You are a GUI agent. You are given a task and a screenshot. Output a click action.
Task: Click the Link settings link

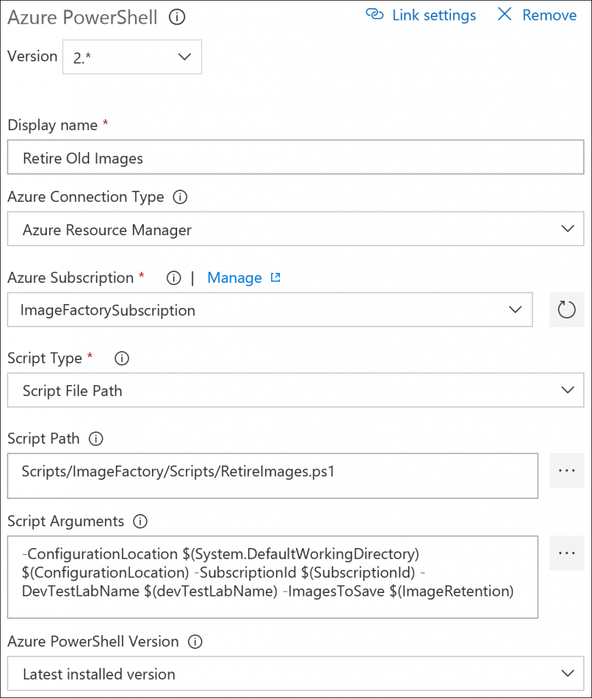pos(433,15)
